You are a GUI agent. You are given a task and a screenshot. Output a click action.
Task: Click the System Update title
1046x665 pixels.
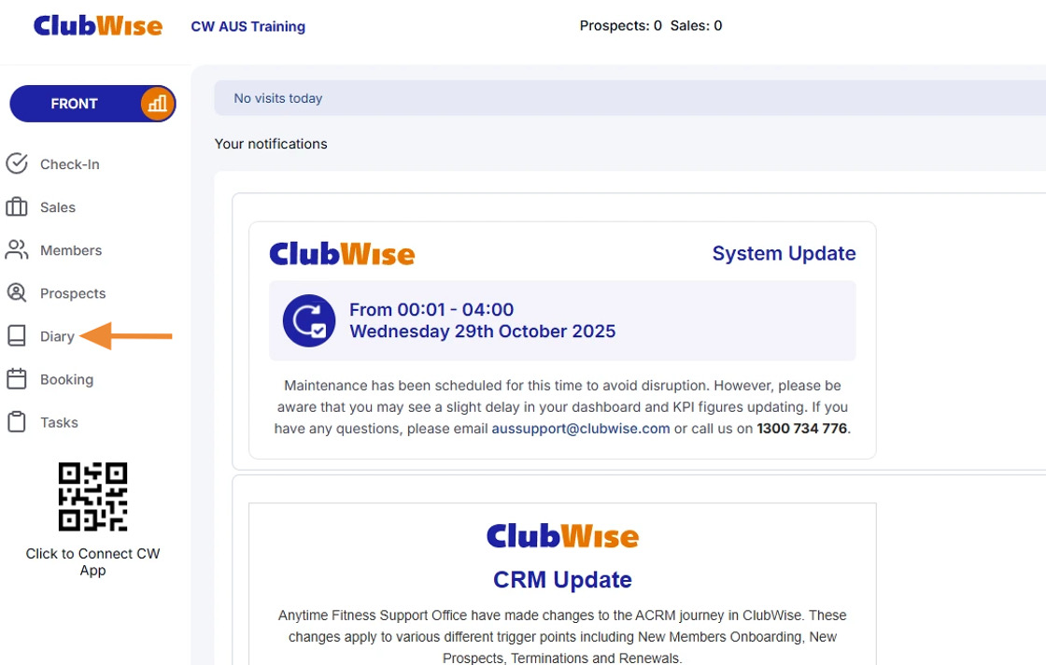coord(784,253)
